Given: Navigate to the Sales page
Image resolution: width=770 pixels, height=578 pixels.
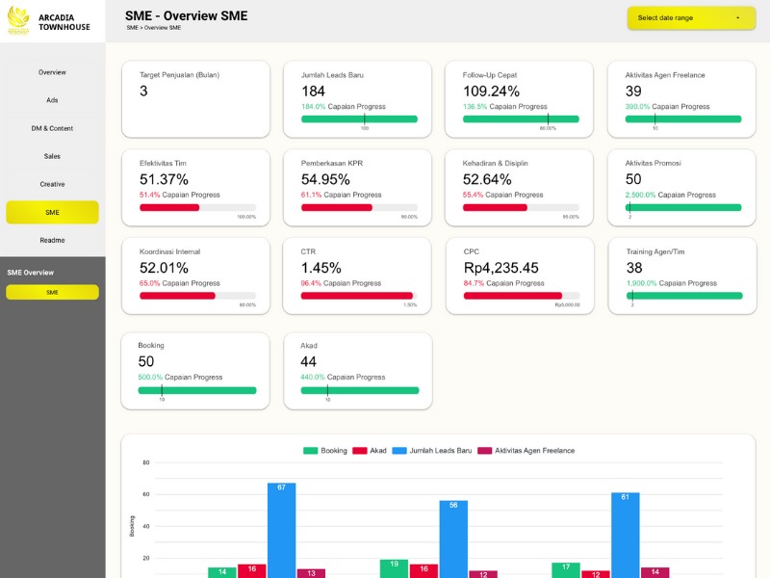Looking at the screenshot, I should [52, 156].
